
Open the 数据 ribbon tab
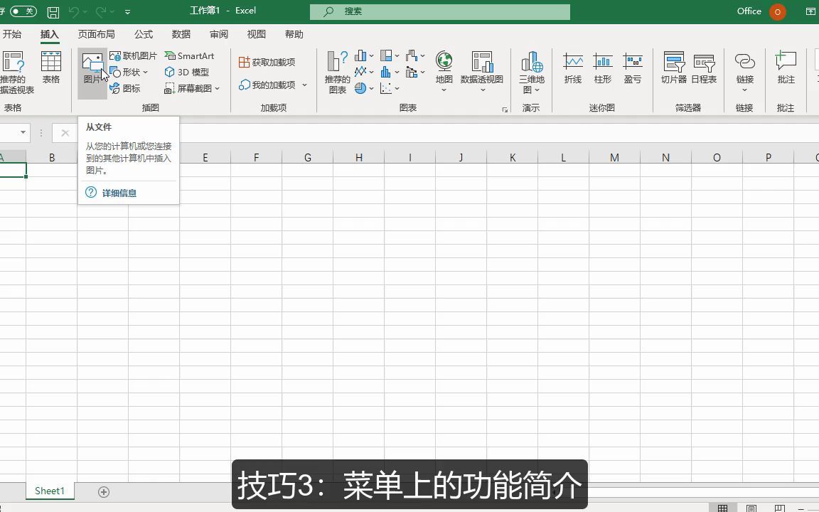click(181, 33)
